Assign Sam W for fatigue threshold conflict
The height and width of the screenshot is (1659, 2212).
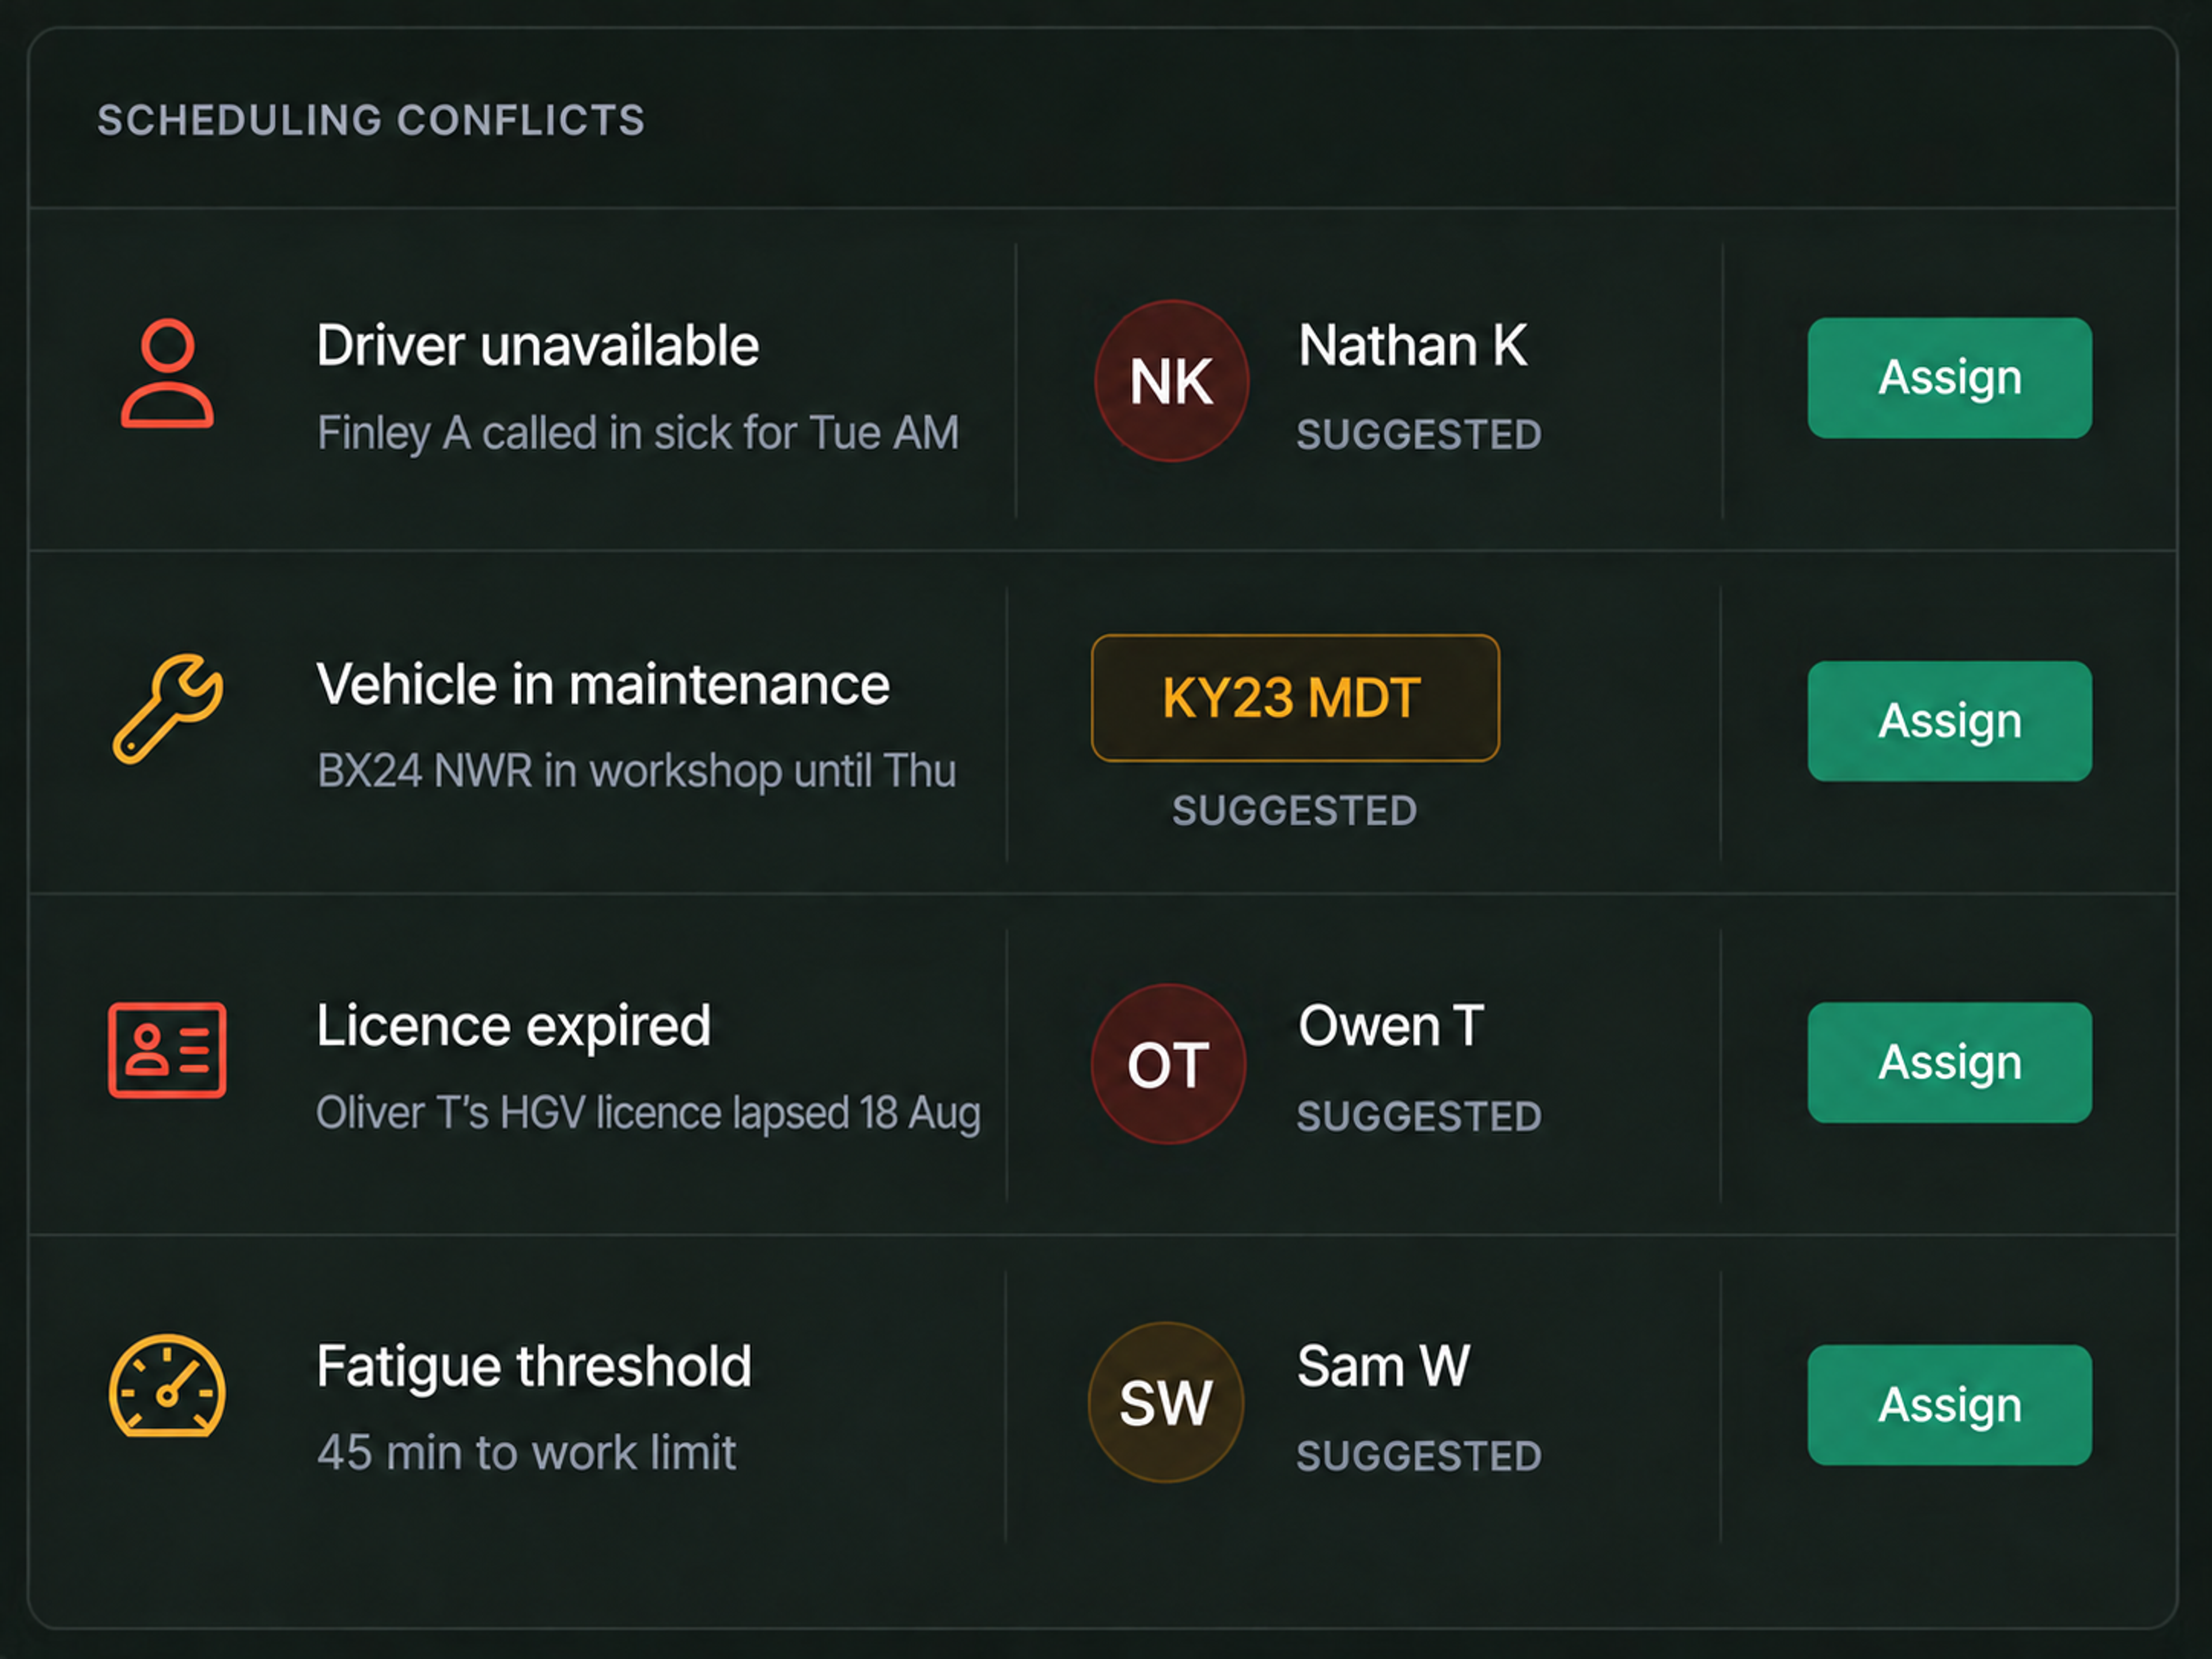click(x=1949, y=1405)
